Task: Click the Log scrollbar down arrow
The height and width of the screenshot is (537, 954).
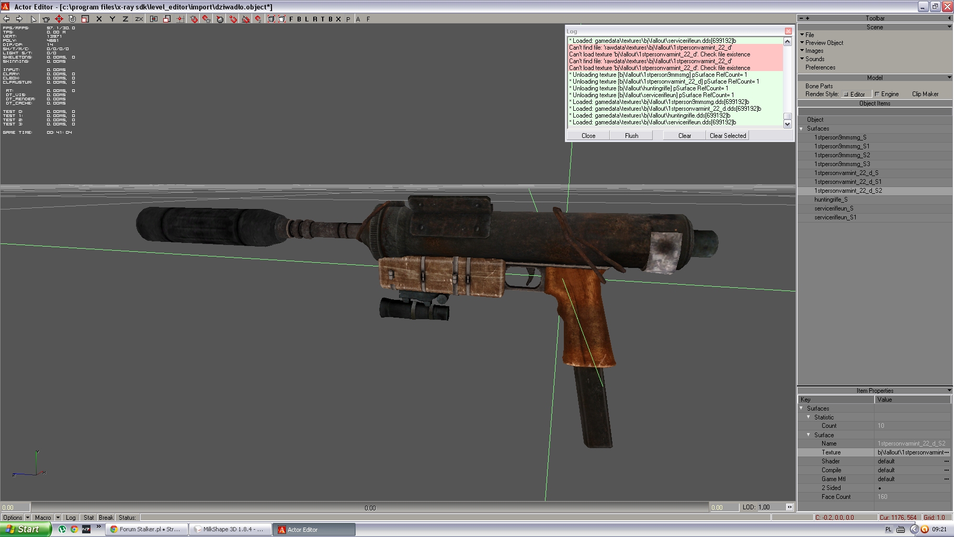Action: pos(788,124)
